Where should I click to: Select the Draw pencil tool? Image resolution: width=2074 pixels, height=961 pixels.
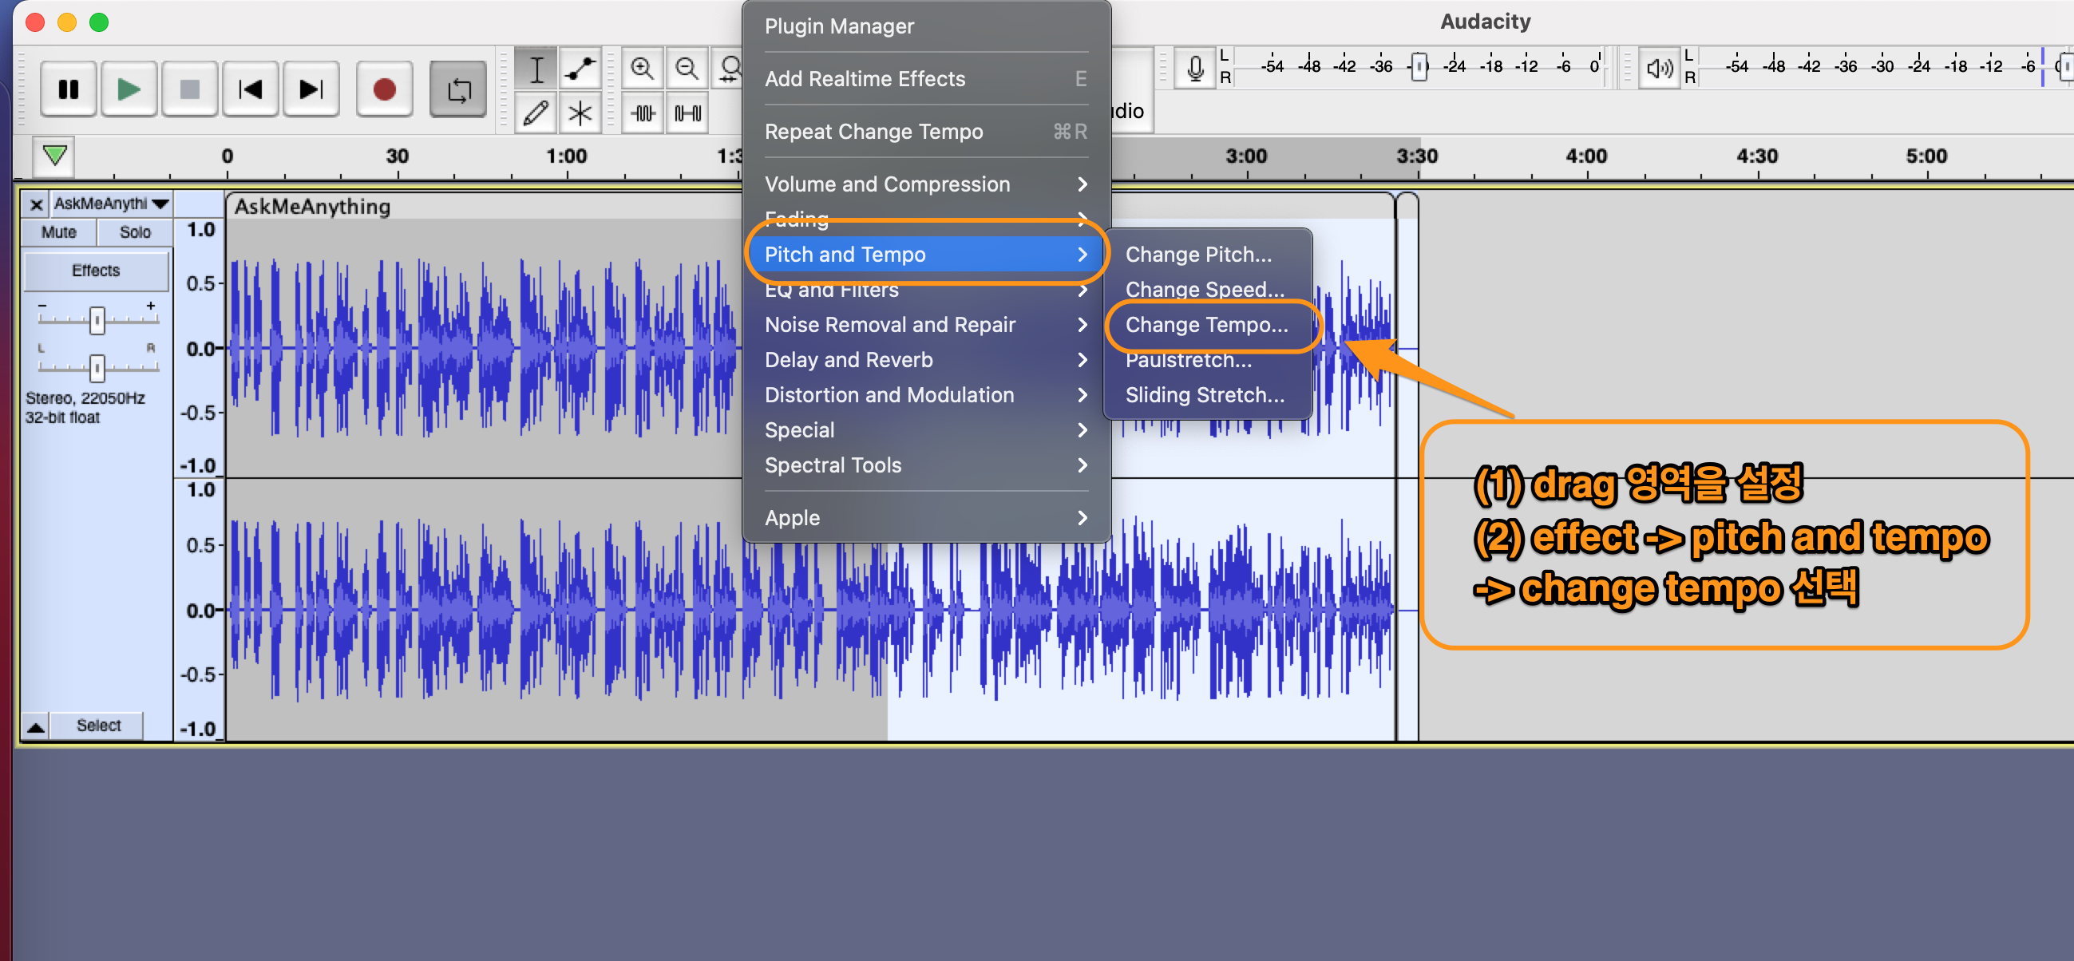click(x=536, y=113)
